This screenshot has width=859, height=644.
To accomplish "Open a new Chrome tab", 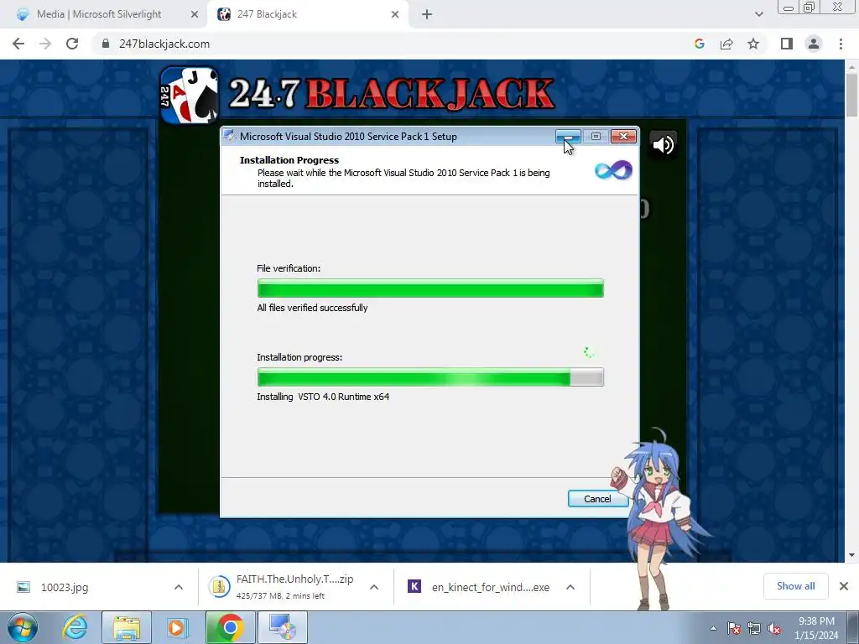I will coord(427,14).
